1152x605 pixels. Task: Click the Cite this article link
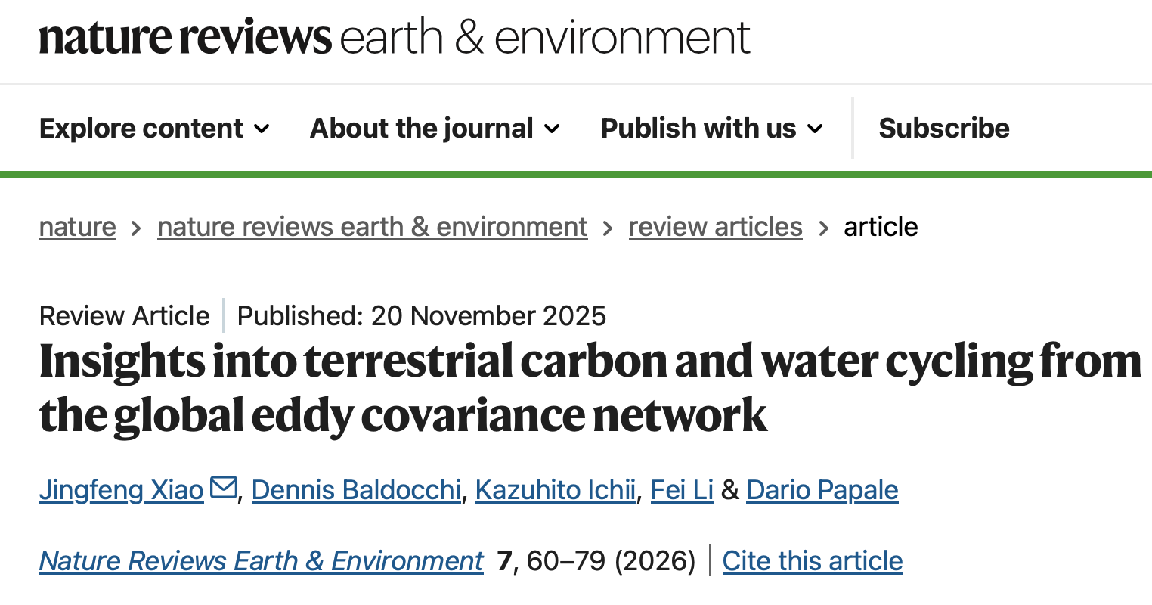click(813, 561)
